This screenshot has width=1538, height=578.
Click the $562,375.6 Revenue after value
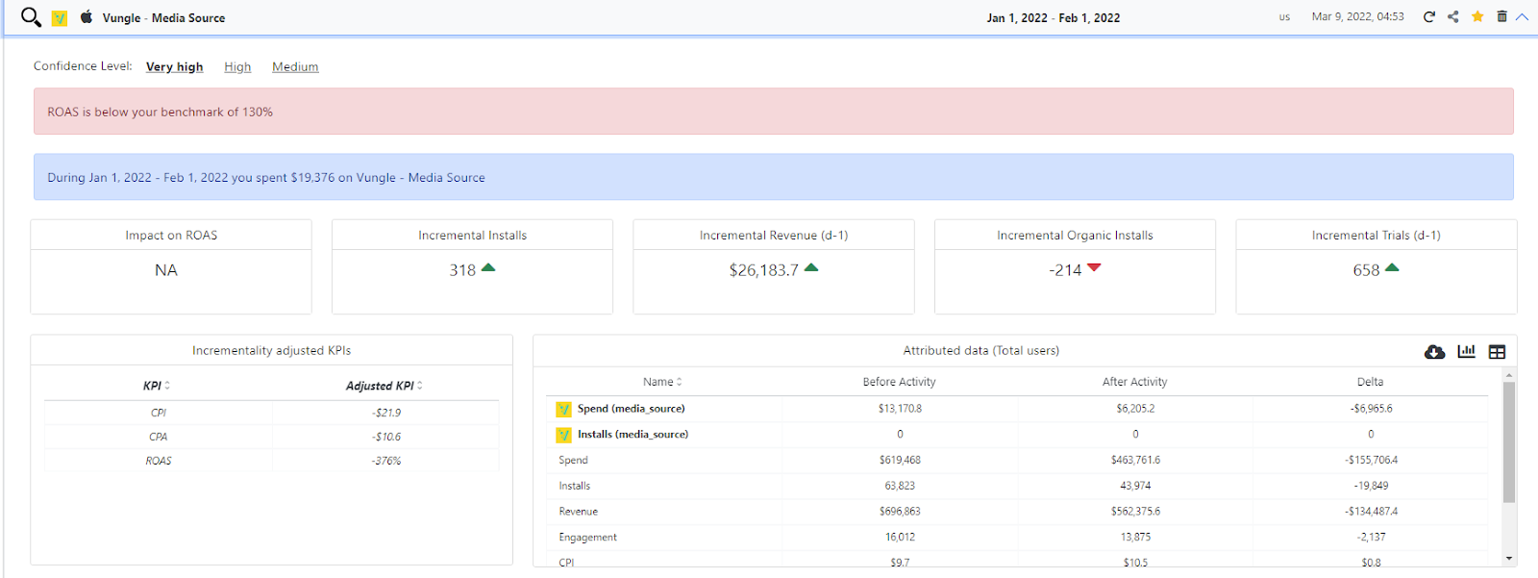tap(1135, 512)
